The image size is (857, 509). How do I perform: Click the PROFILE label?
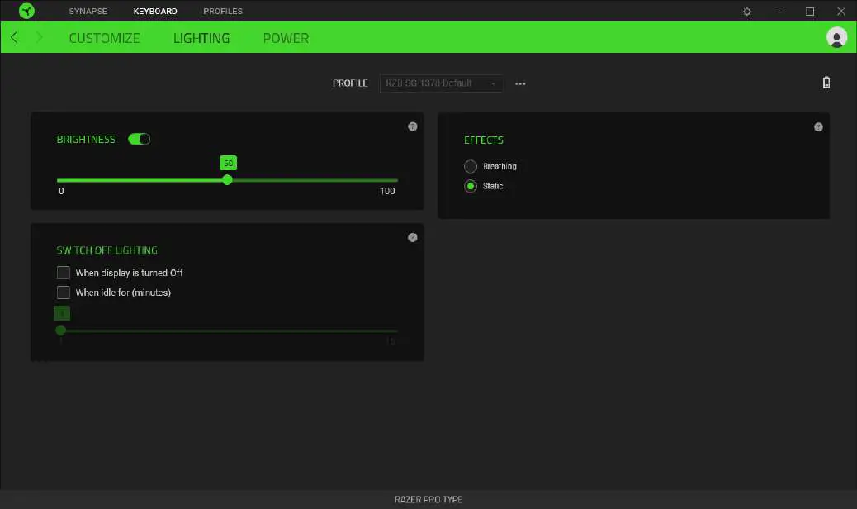click(350, 83)
